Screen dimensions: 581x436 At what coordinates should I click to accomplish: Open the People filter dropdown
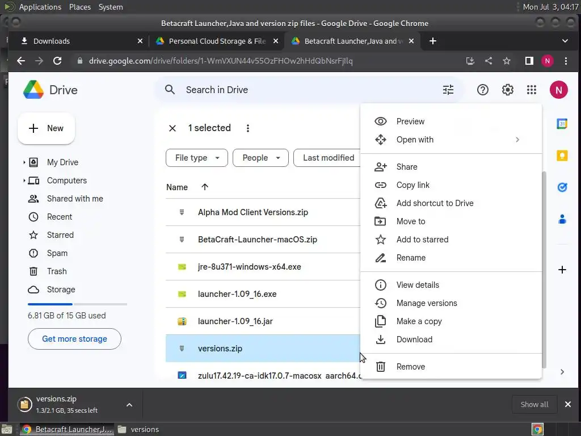coord(260,158)
